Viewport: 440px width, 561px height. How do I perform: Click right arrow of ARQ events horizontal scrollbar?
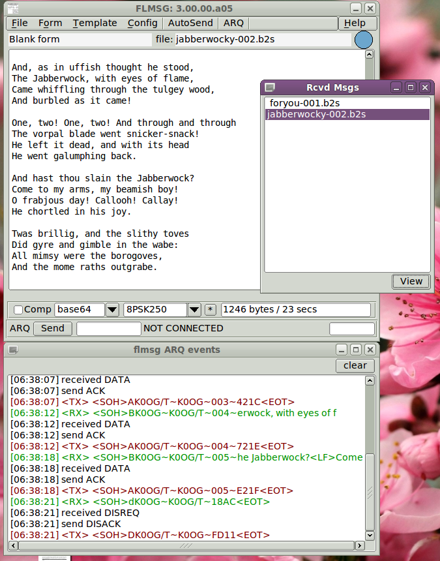pos(360,545)
